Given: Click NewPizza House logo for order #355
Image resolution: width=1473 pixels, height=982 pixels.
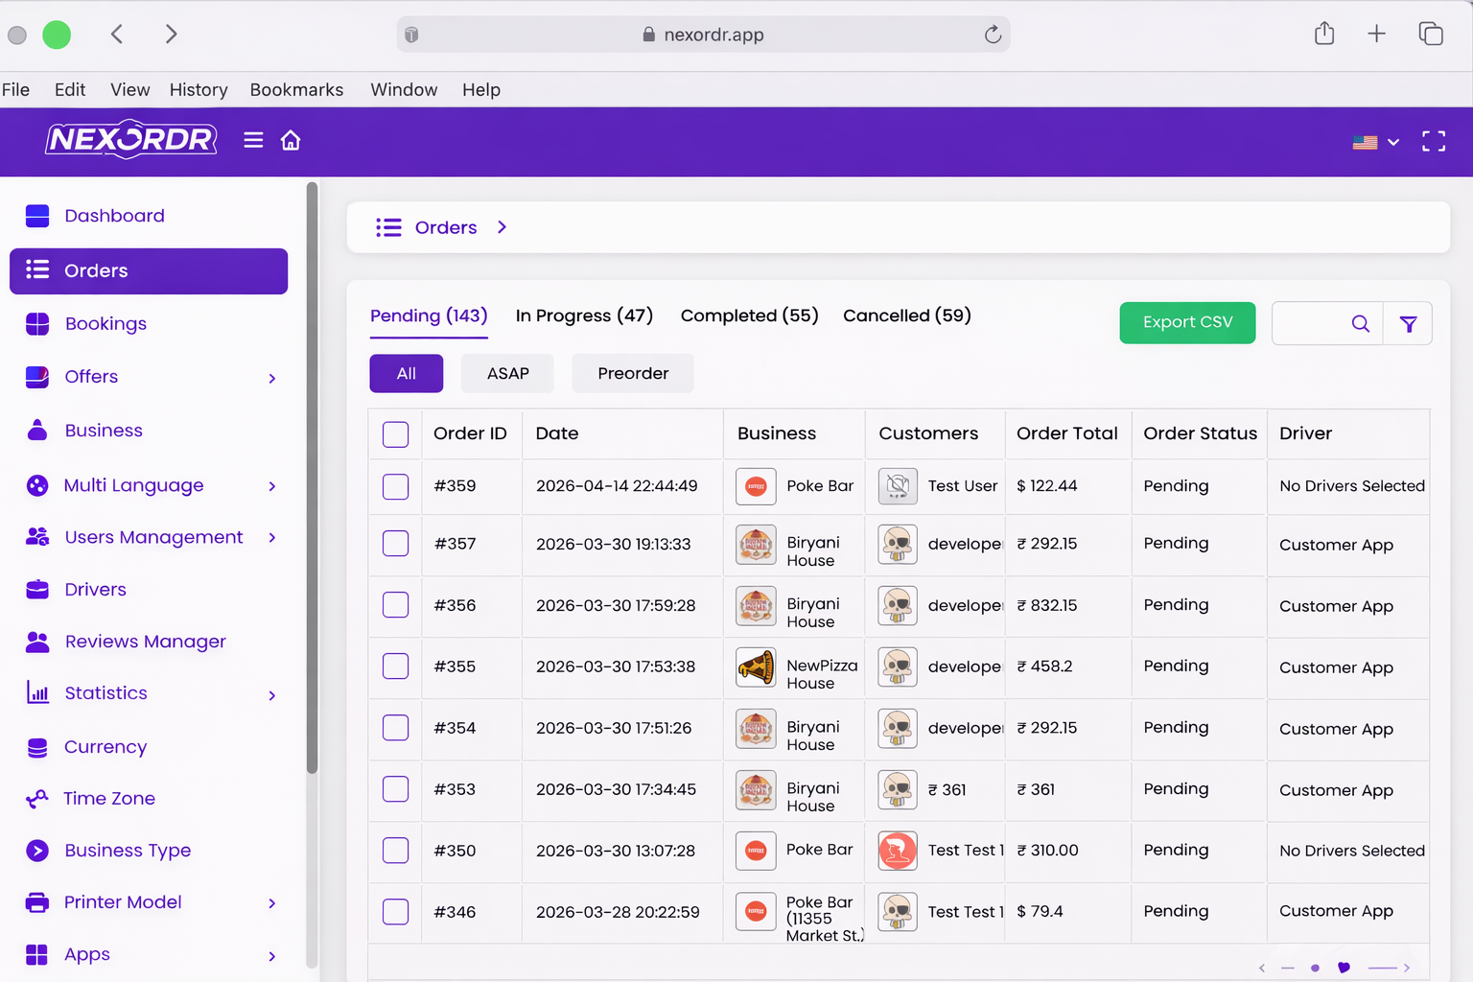Looking at the screenshot, I should [756, 666].
